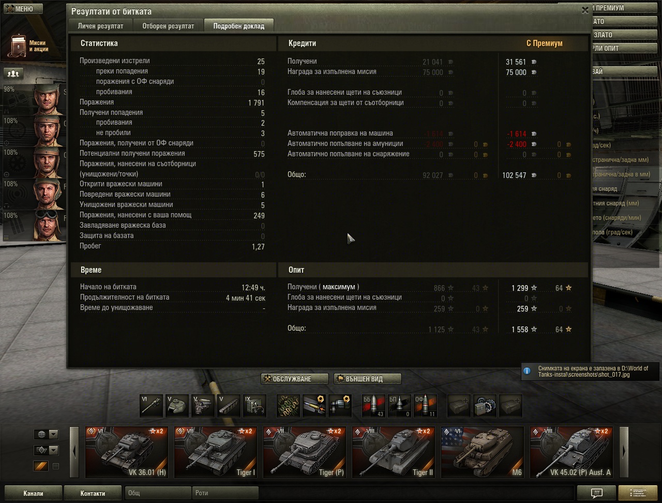Click the camouflage net equipment slot
This screenshot has height=503, width=662.
coord(288,406)
